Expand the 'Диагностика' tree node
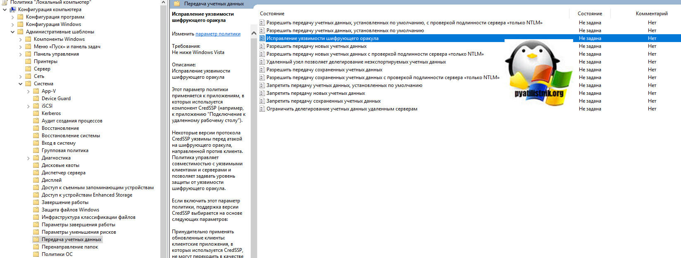Screen dimensions: 681x258 click(x=28, y=158)
